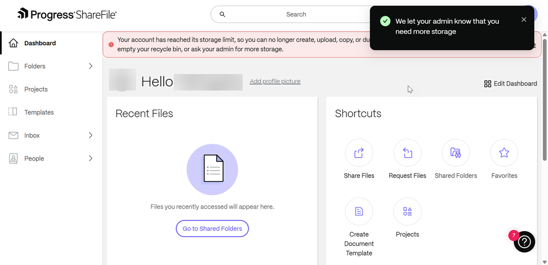
Task: Open Projects in the sidebar menu
Action: click(x=36, y=89)
